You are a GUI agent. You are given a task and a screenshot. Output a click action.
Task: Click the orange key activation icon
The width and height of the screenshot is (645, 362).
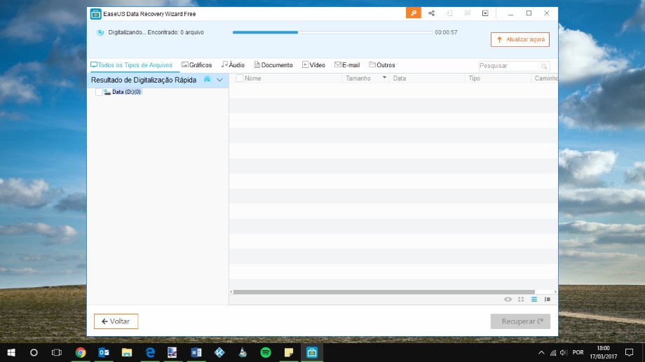pos(414,13)
